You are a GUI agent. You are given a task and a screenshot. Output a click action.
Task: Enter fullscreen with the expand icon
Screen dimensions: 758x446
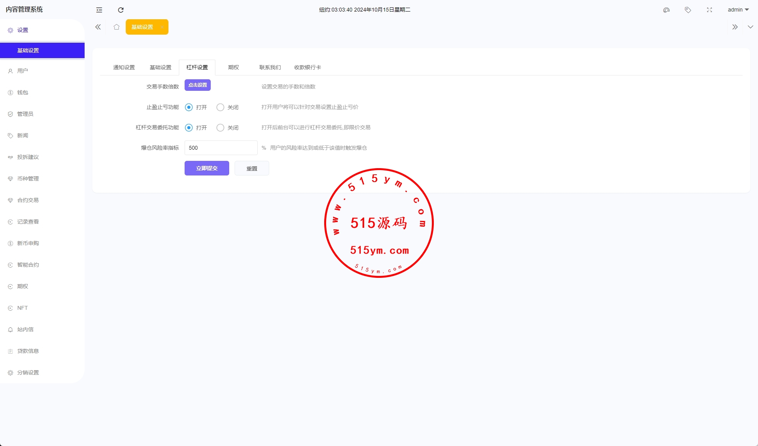point(710,10)
